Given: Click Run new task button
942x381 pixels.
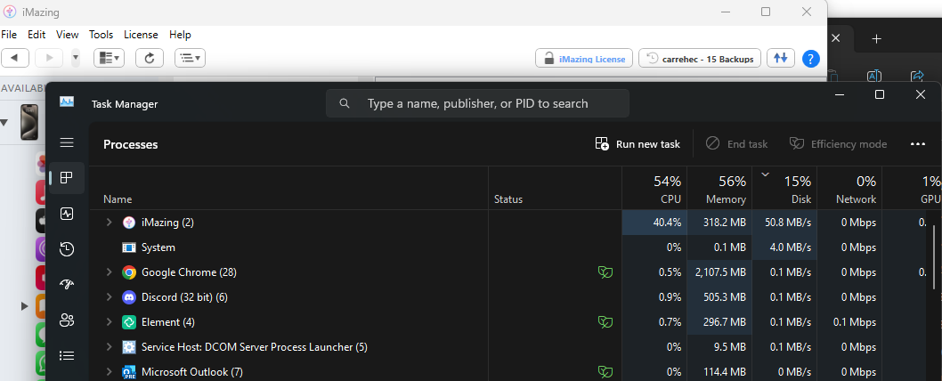Looking at the screenshot, I should pyautogui.click(x=637, y=144).
